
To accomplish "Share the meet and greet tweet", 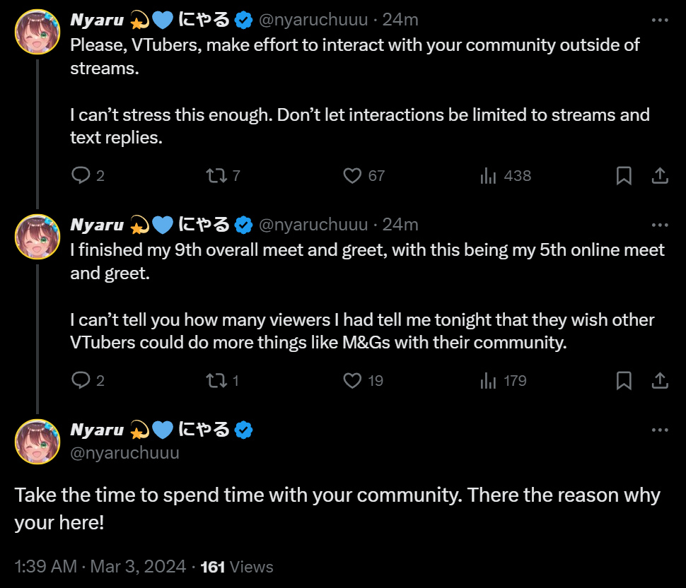I will (659, 380).
